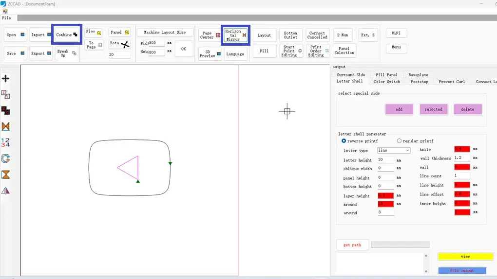
Task: Click the Horizontal Mirror toolbar button
Action: point(235,35)
